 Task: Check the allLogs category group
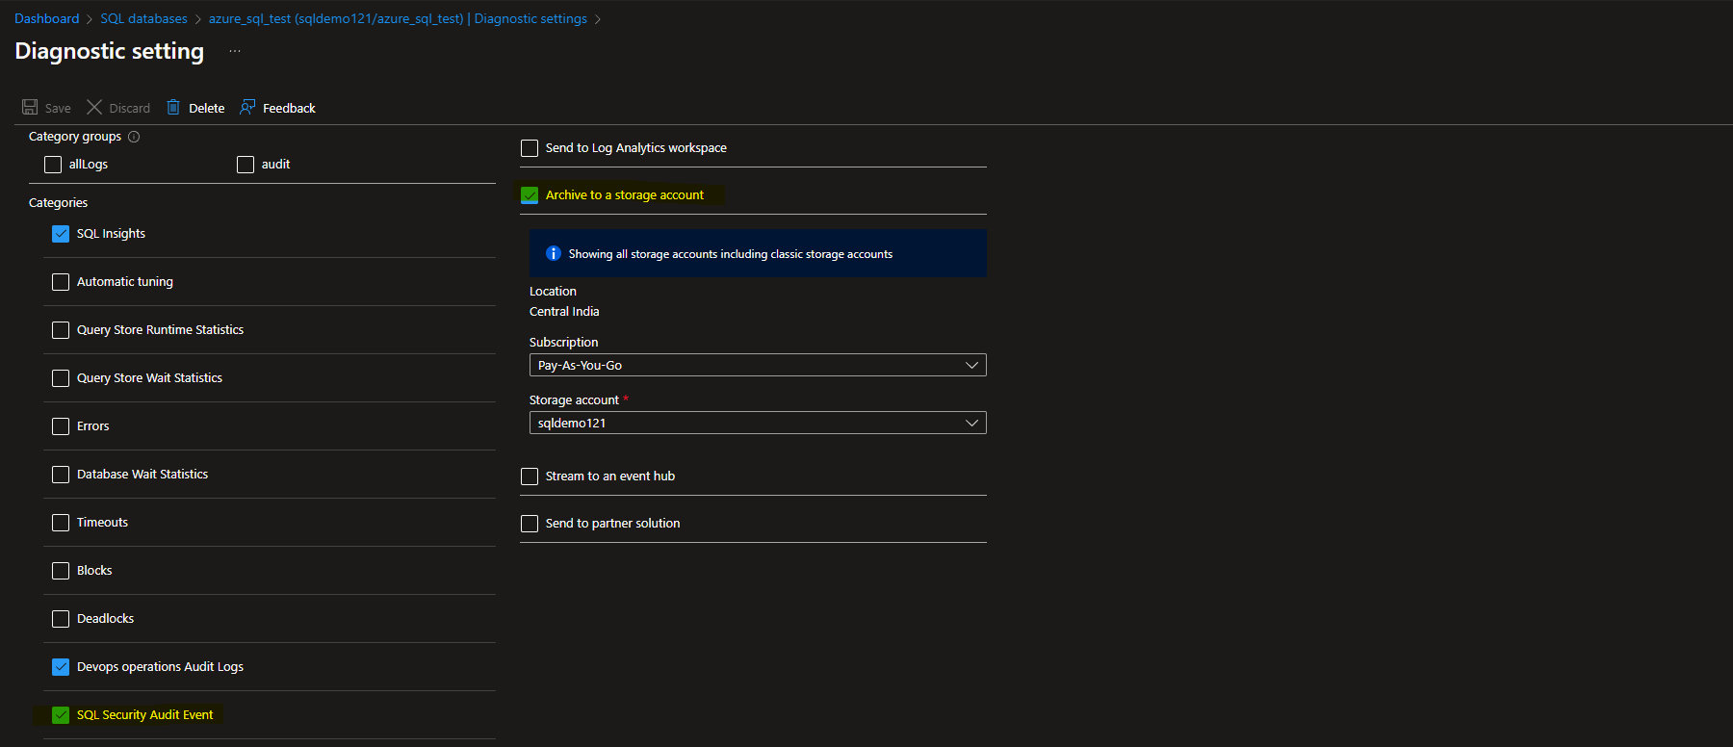click(53, 165)
